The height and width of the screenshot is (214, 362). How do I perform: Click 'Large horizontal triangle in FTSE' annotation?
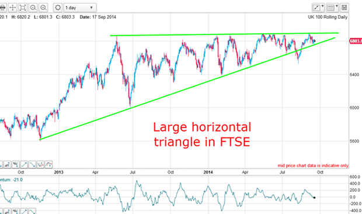point(202,134)
